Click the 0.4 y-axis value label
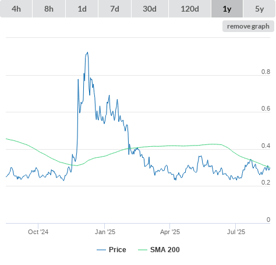Viewport: 276px width, 265px height. pos(266,146)
